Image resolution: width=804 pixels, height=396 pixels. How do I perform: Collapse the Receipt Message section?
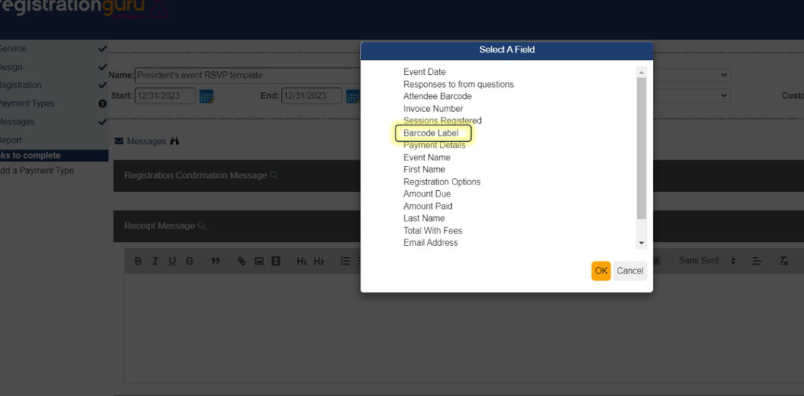coord(159,226)
